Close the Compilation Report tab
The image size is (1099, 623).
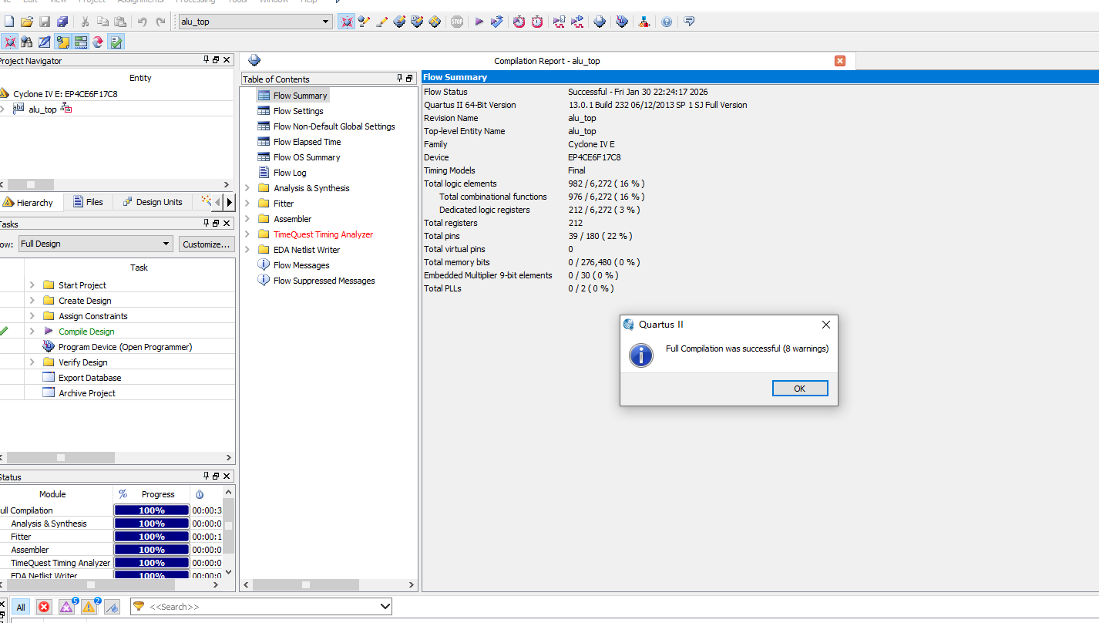[x=840, y=61]
